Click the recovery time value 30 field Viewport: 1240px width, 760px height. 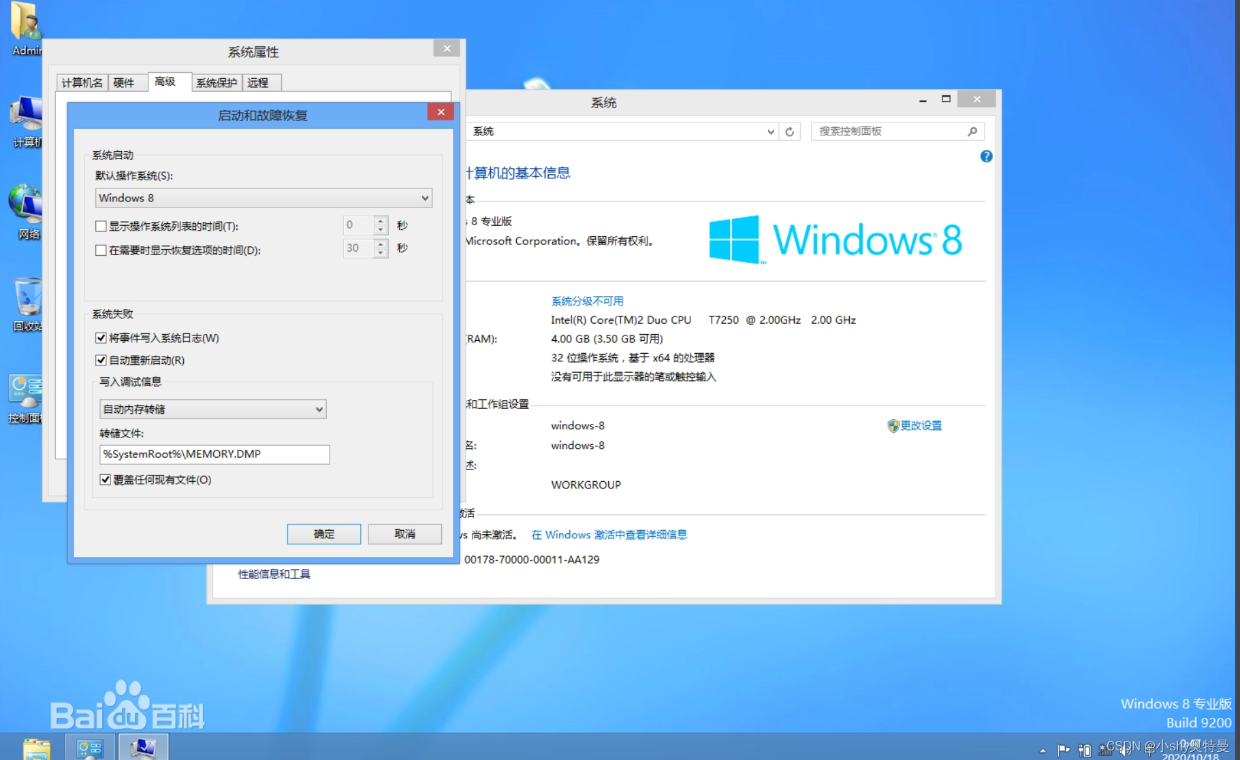coord(358,248)
